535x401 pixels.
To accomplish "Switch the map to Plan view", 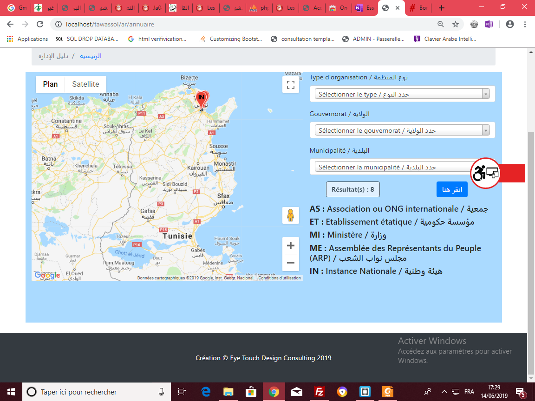I will [51, 84].
